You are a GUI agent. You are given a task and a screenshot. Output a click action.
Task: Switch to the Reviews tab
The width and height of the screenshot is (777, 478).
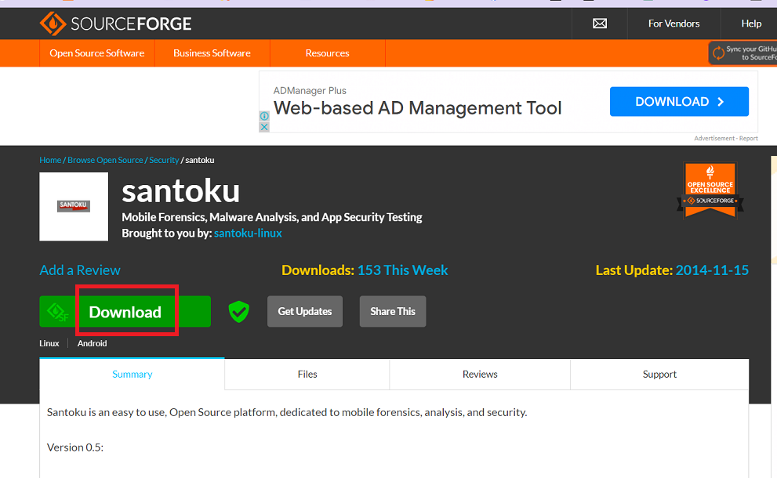tap(480, 374)
